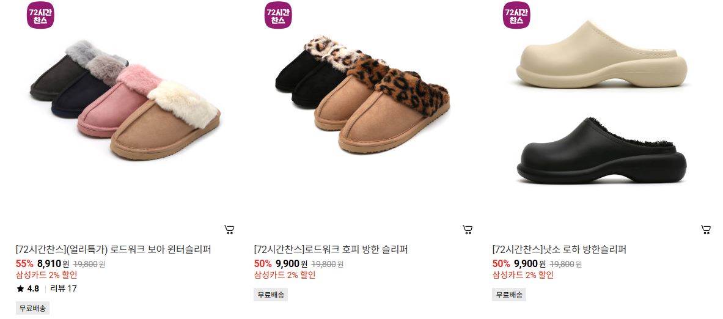Click 72시간찬스 badge on fur slippers image
Image resolution: width=723 pixels, height=319 pixels.
point(40,15)
